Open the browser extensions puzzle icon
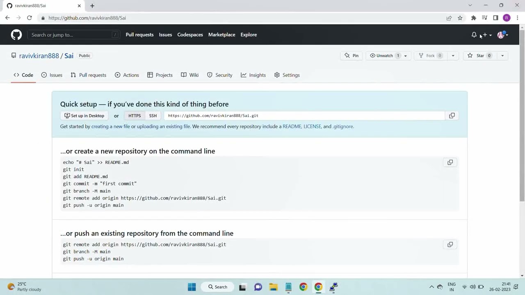 pyautogui.click(x=474, y=18)
